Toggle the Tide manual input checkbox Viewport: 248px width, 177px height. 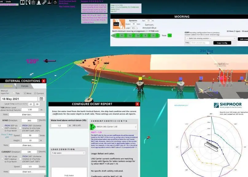pos(14,93)
